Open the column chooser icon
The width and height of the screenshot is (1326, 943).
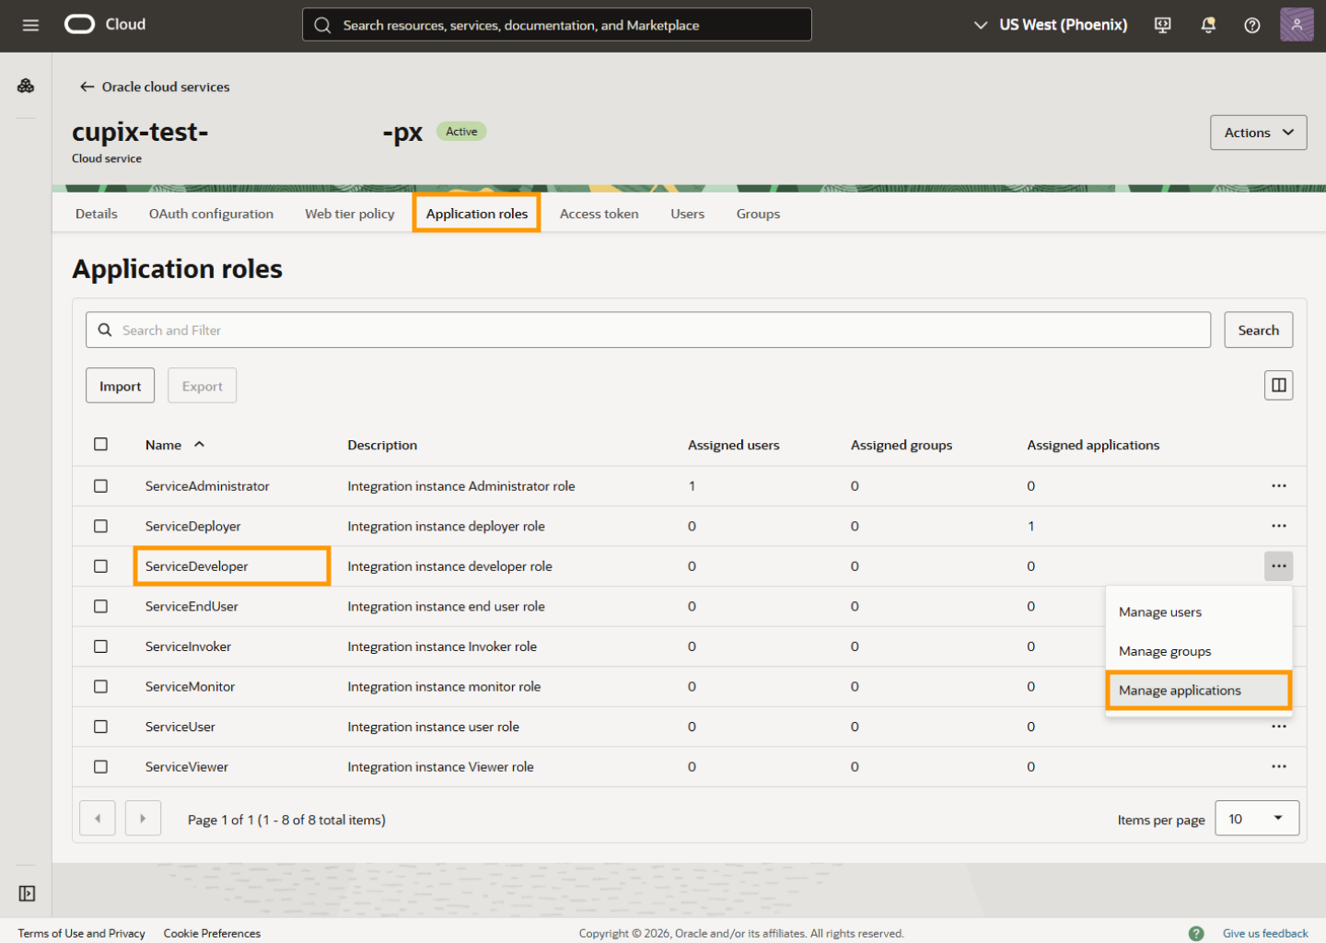pyautogui.click(x=1278, y=385)
